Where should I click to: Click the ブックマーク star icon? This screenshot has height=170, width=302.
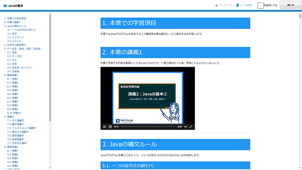(x=216, y=5)
